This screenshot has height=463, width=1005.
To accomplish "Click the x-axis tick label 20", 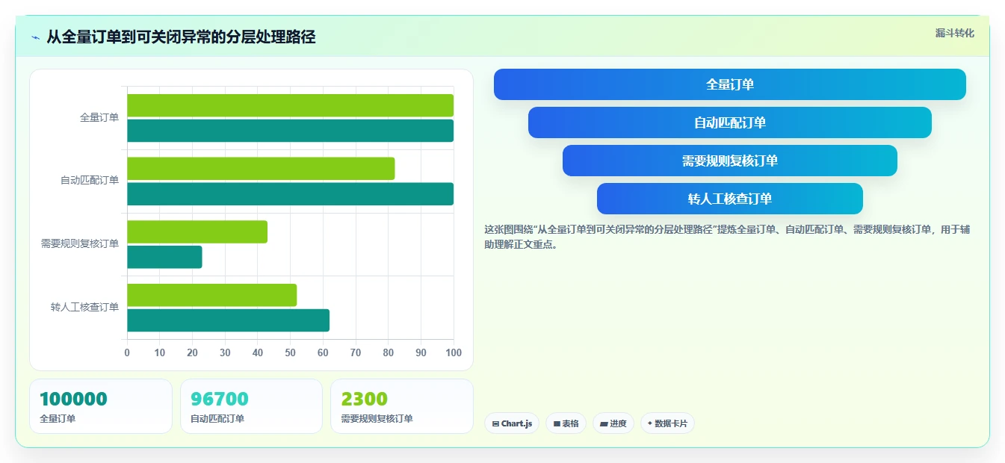I will point(192,352).
